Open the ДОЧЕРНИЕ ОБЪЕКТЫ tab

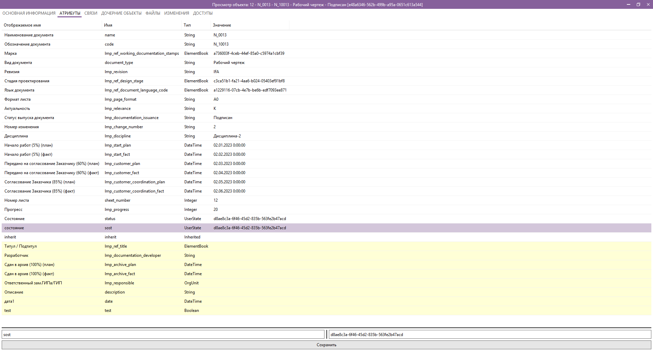pyautogui.click(x=121, y=13)
